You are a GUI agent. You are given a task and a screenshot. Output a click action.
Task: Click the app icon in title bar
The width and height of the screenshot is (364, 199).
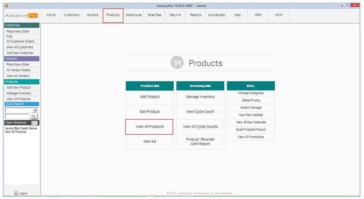coord(6,5)
